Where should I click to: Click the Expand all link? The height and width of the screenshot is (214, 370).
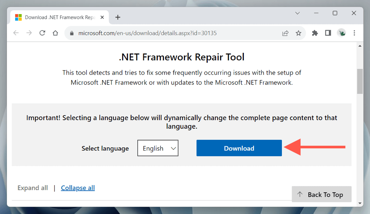click(33, 188)
